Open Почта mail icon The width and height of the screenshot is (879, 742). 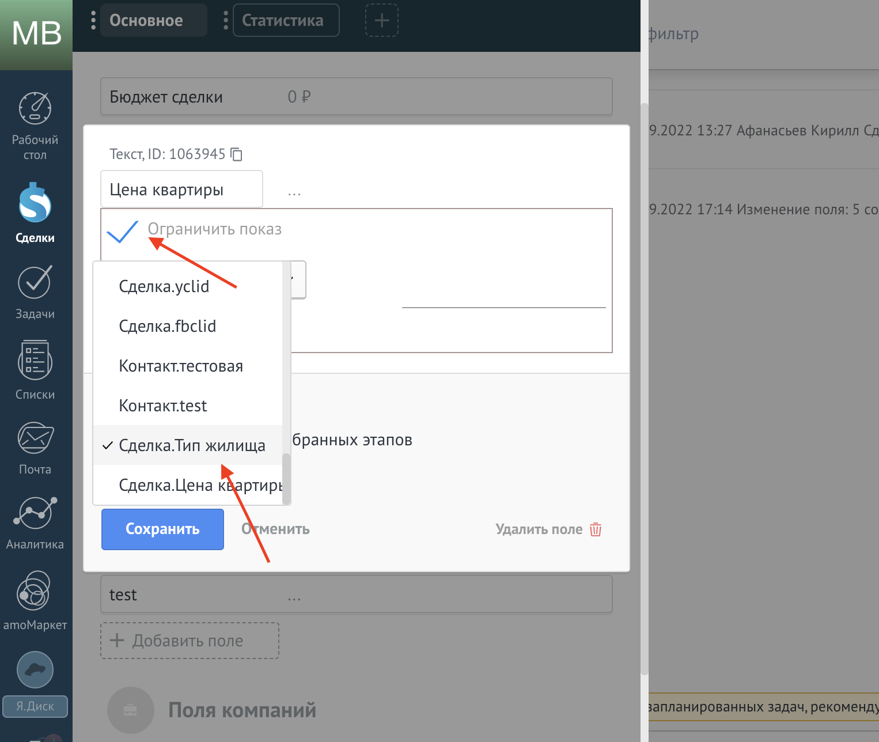35,438
